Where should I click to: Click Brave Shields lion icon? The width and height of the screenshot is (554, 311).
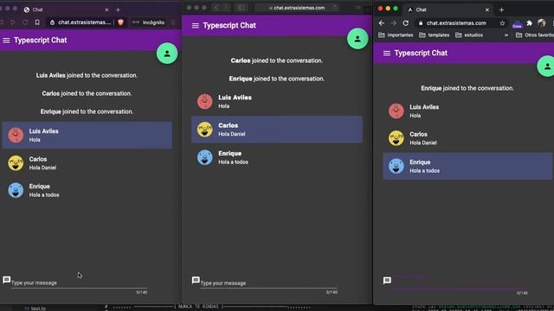point(121,22)
